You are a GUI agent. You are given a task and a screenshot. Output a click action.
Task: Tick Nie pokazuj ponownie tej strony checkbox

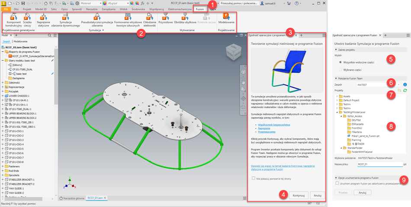tap(253, 178)
